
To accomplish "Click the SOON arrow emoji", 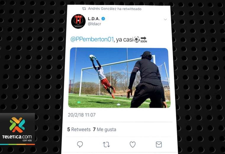I will (x=144, y=40).
